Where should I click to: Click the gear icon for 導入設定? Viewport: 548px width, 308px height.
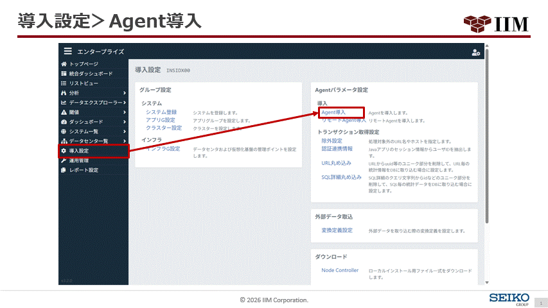pyautogui.click(x=64, y=151)
